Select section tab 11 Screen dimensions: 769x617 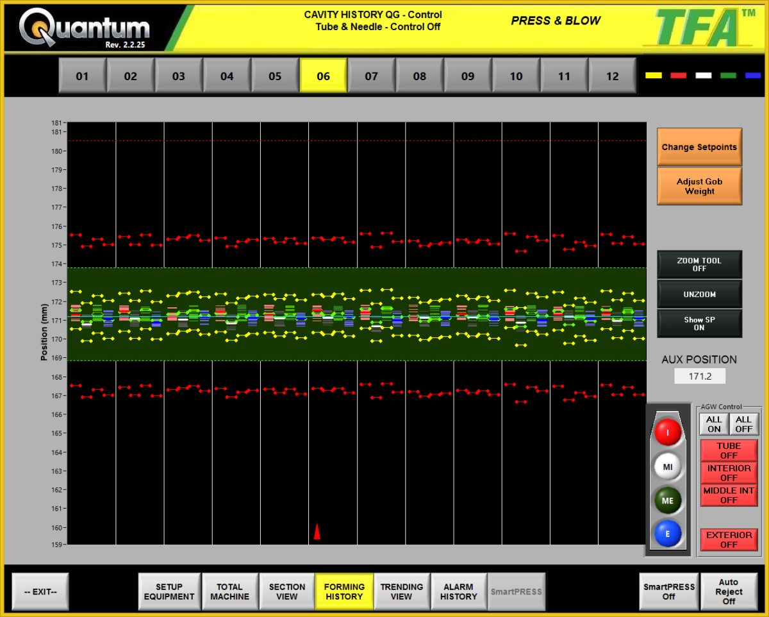(x=564, y=76)
